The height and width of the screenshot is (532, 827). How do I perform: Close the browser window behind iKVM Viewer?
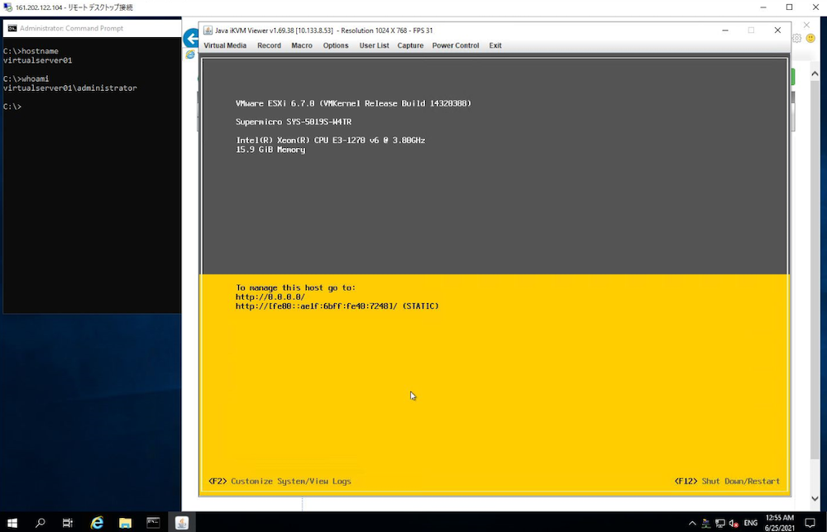click(806, 25)
